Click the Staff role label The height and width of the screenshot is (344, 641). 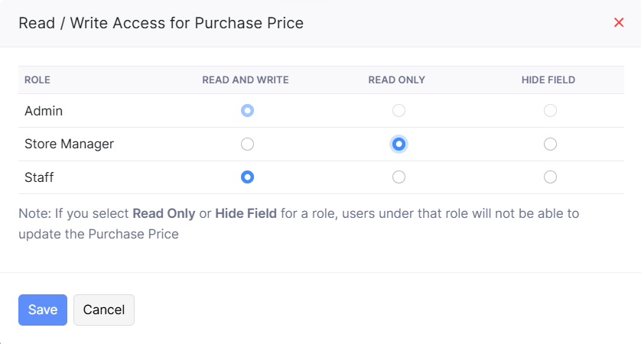tap(39, 177)
